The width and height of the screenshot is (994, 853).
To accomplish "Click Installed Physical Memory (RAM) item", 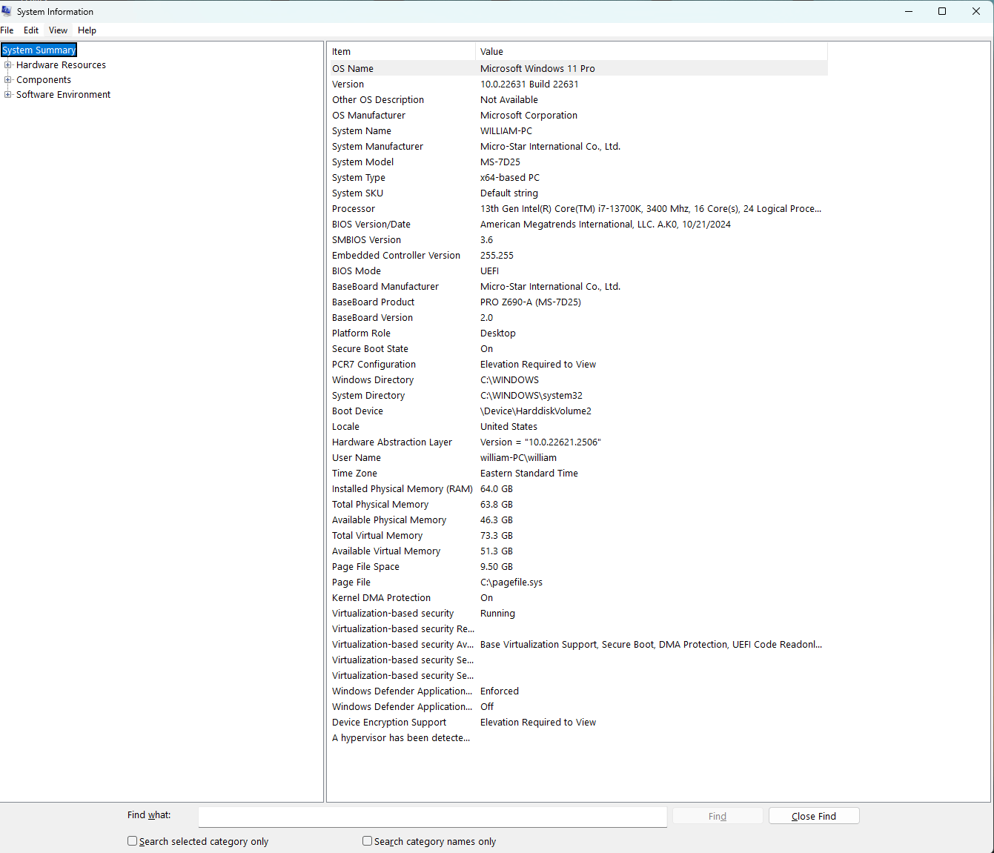I will 402,488.
